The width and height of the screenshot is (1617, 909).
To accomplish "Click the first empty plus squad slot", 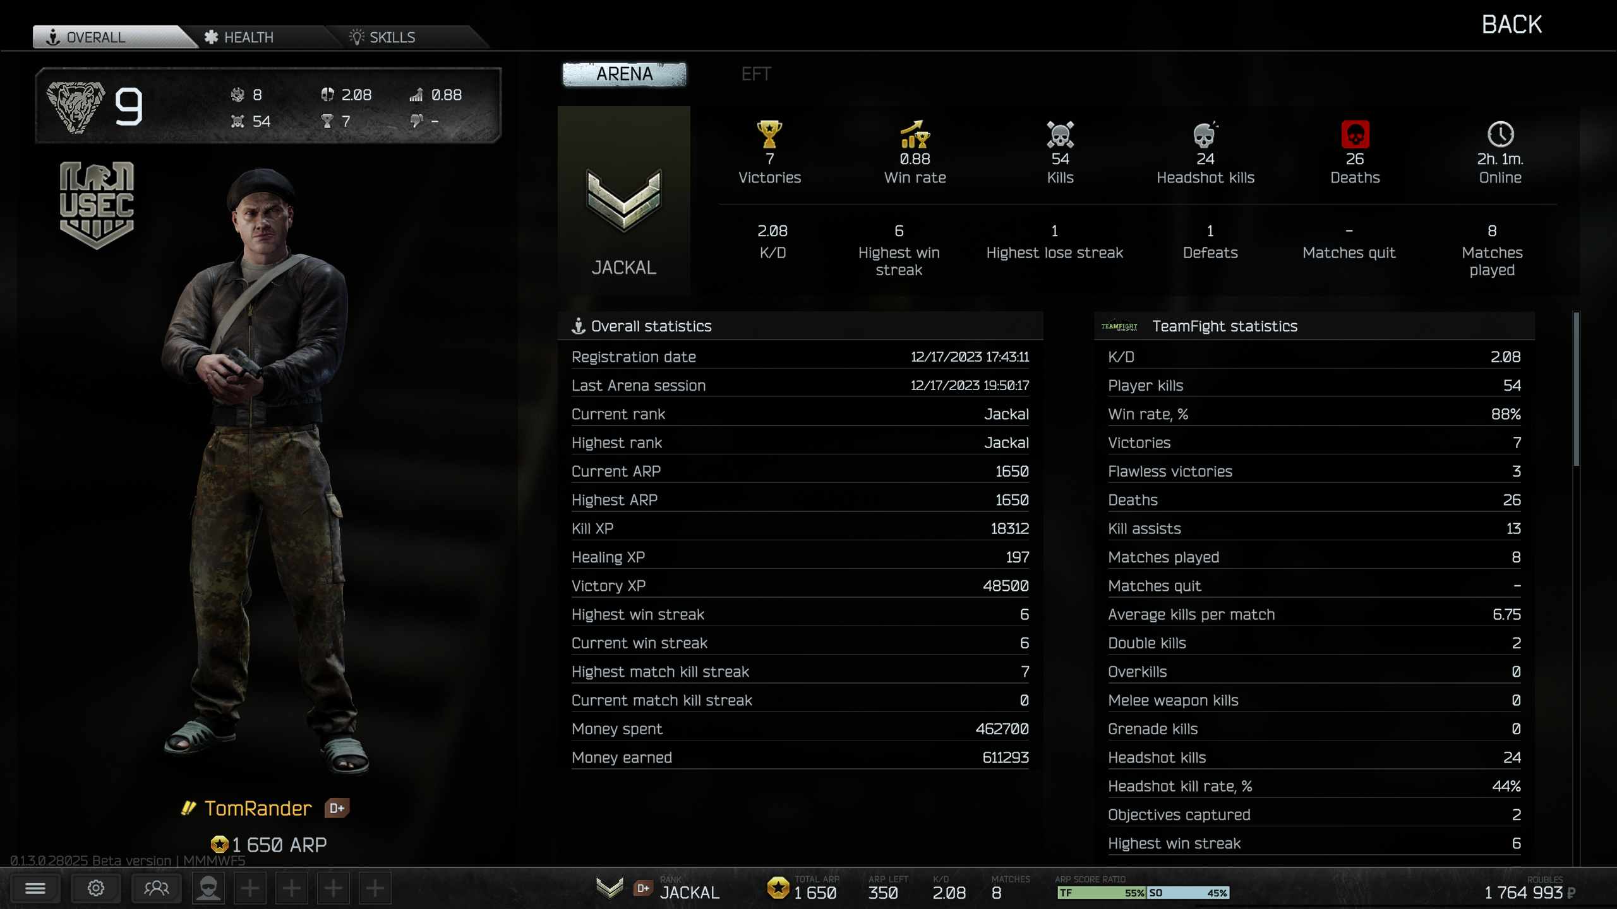I will click(250, 888).
